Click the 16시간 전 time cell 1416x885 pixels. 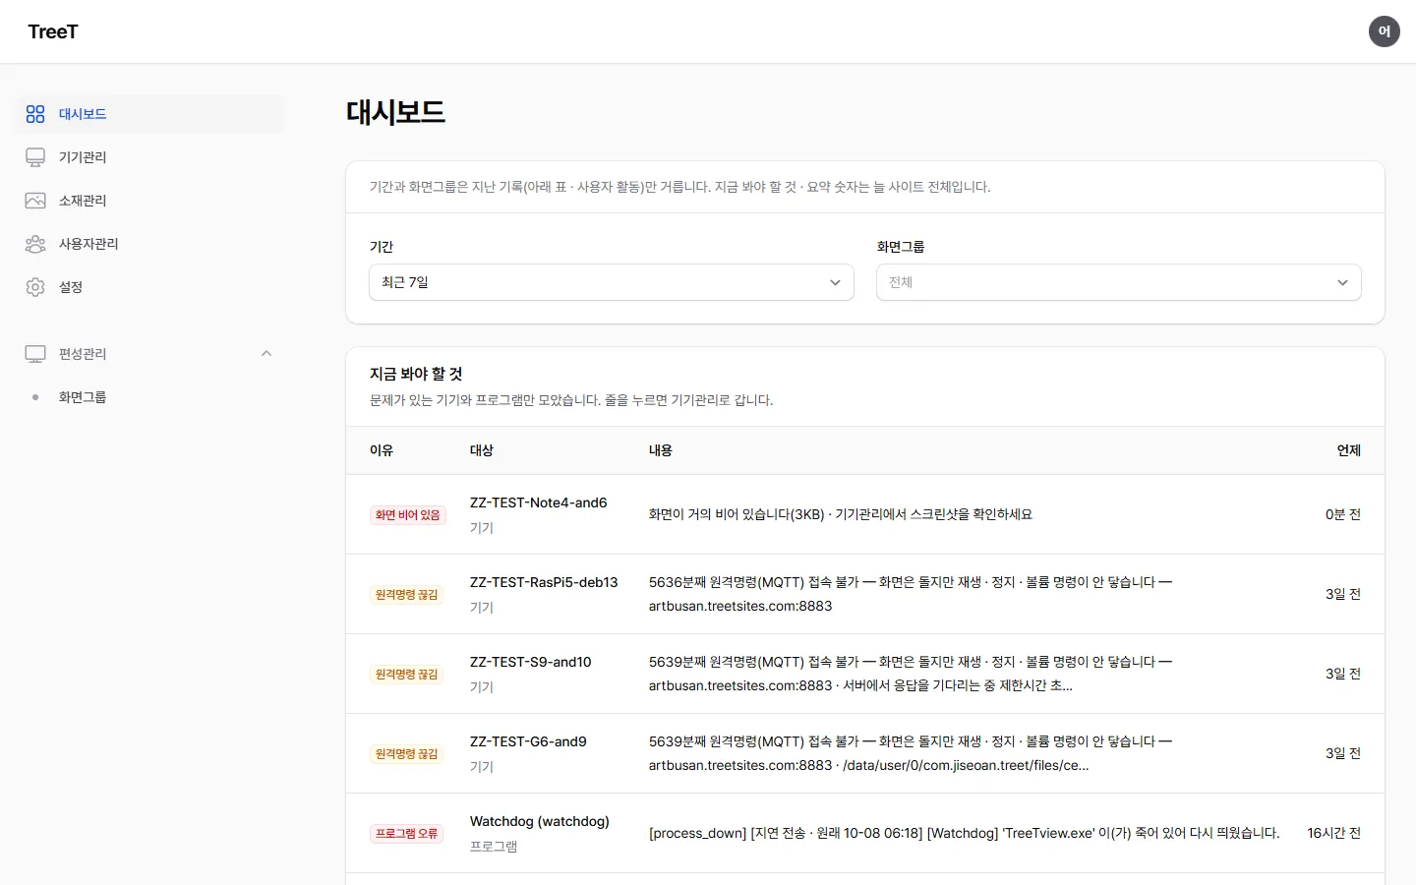pyautogui.click(x=1334, y=833)
